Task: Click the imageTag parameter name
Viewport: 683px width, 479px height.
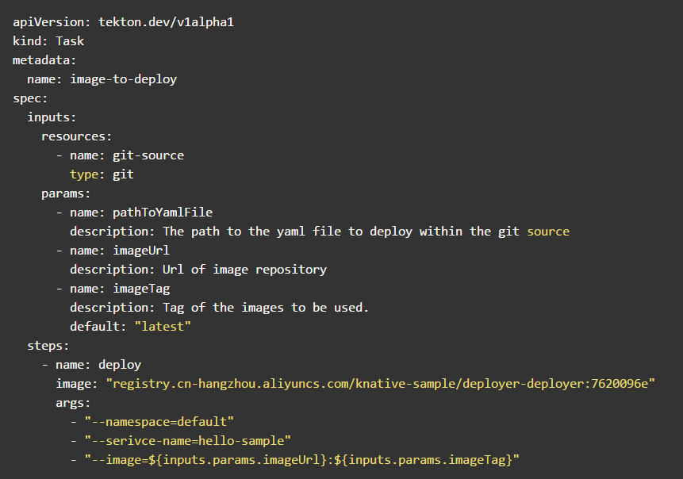Action: pos(141,289)
